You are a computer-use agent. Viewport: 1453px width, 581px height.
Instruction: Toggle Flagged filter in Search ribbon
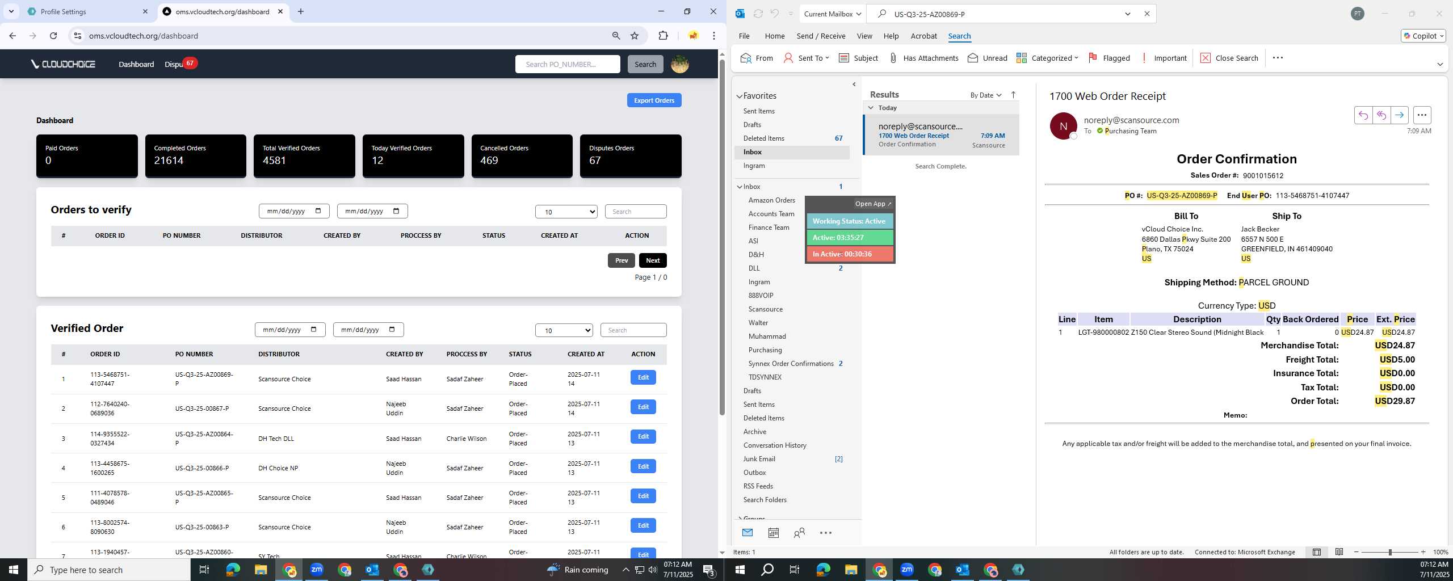pos(1109,58)
